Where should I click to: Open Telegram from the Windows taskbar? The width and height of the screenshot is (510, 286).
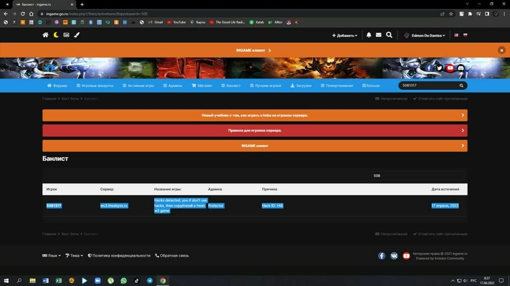click(x=149, y=280)
